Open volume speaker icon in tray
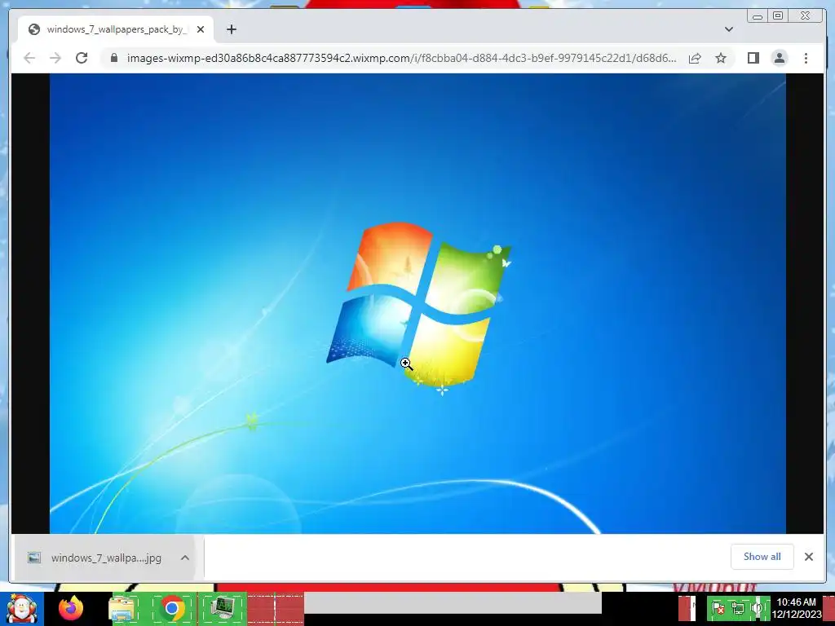This screenshot has height=626, width=835. (x=756, y=608)
